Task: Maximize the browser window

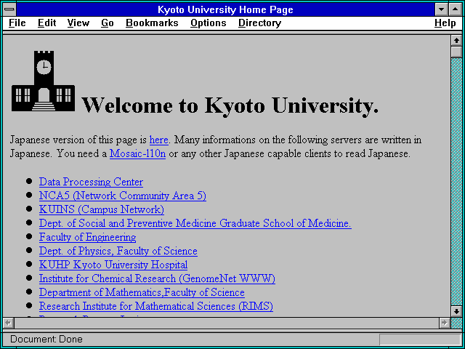Action: tap(456, 9)
